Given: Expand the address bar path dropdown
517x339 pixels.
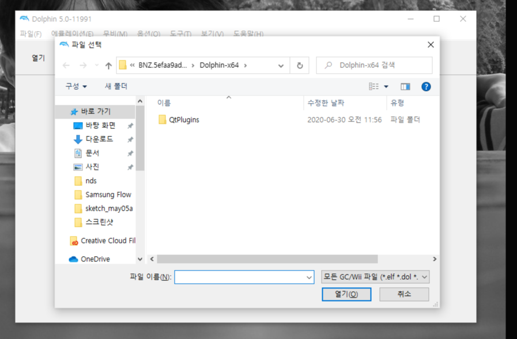Looking at the screenshot, I should tap(281, 66).
